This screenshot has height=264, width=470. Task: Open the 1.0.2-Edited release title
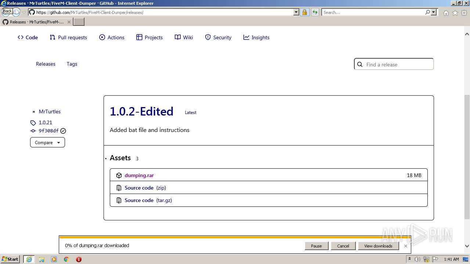pos(141,111)
